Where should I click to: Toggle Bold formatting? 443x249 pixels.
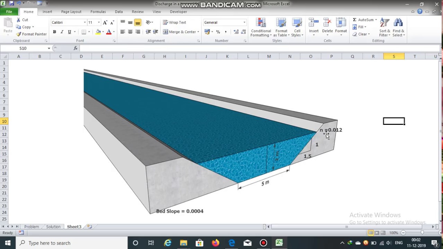(54, 32)
